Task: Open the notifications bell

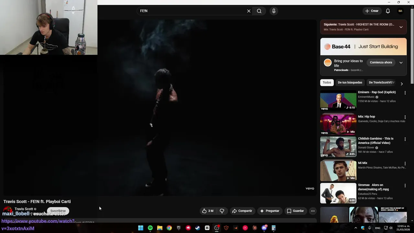Action: (x=388, y=11)
